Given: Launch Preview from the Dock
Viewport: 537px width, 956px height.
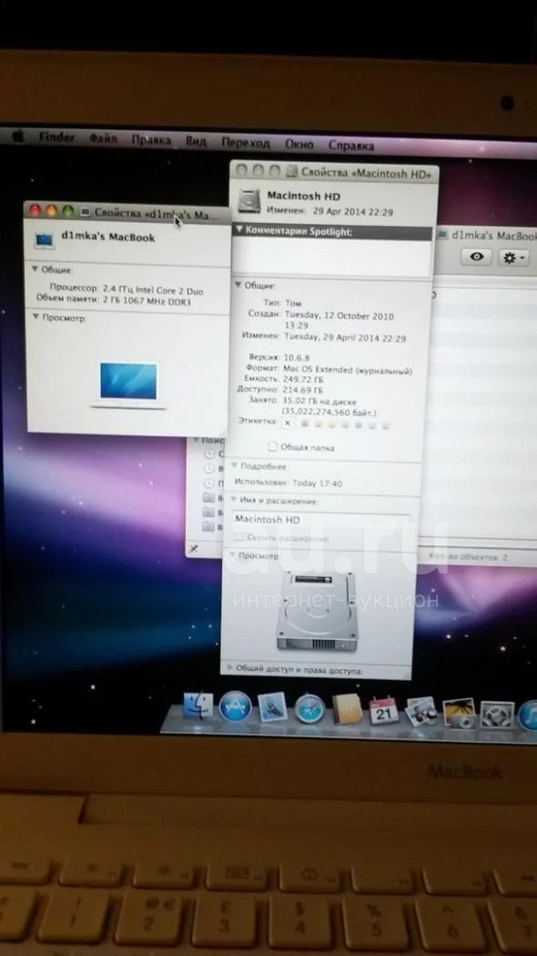Looking at the screenshot, I should [421, 711].
